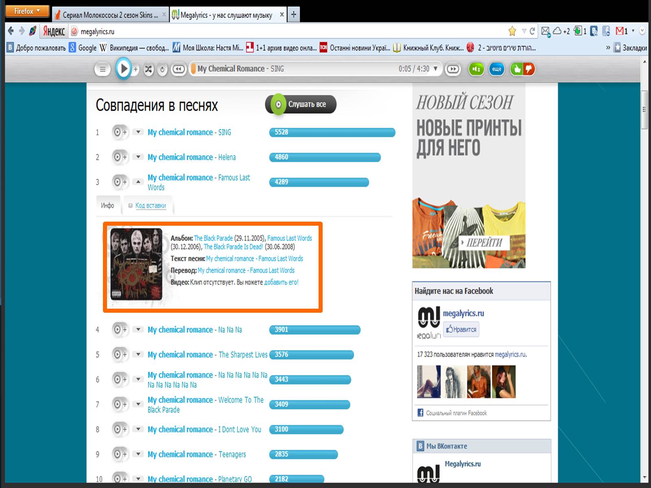Open megalyrics.ru Facebook page link
The width and height of the screenshot is (651, 488).
point(463,313)
